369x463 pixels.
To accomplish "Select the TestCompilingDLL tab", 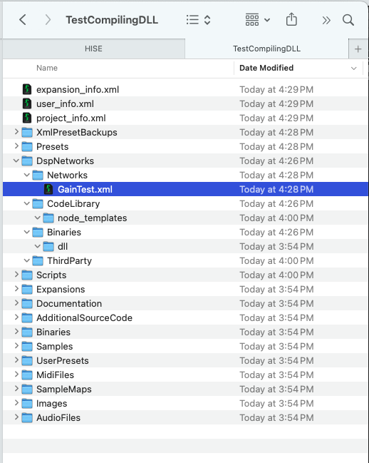I will (266, 49).
